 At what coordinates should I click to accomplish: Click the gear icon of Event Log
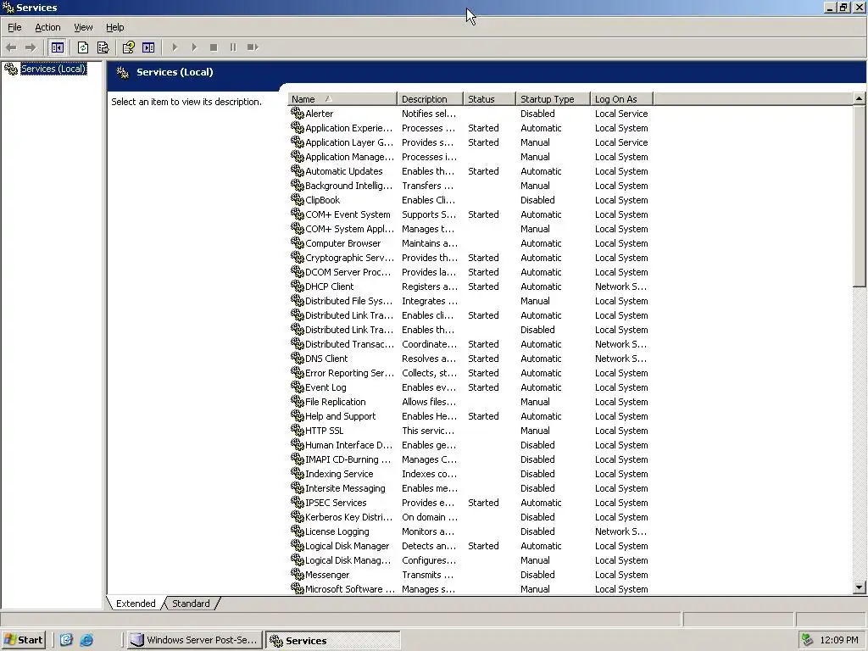coord(298,387)
